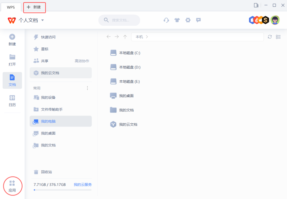Open settings via the gear icon

[x=188, y=20]
